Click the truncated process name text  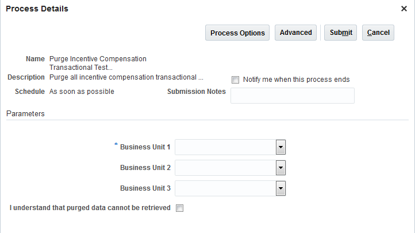point(98,63)
